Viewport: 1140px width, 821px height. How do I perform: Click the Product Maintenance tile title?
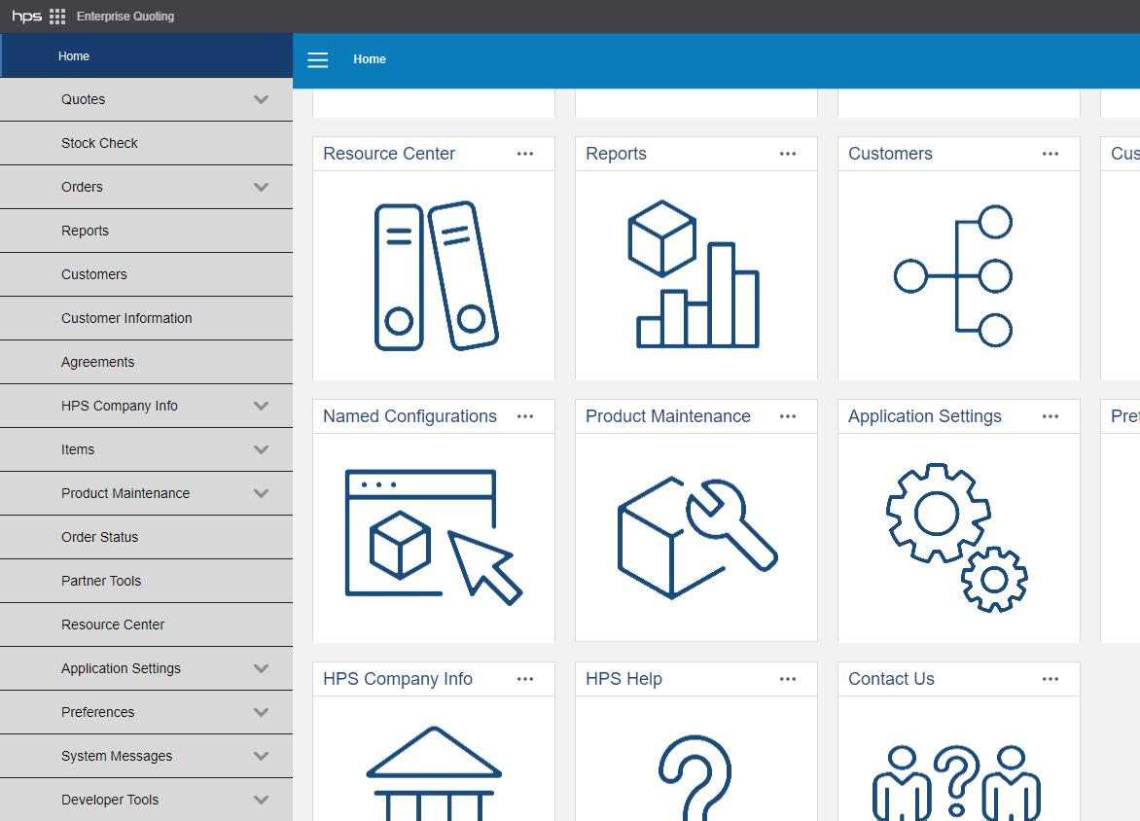click(668, 416)
